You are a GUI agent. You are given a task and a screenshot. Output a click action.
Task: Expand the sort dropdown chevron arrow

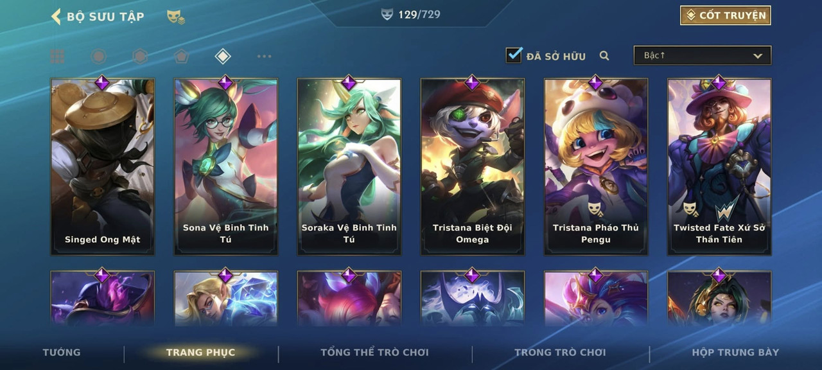[758, 56]
